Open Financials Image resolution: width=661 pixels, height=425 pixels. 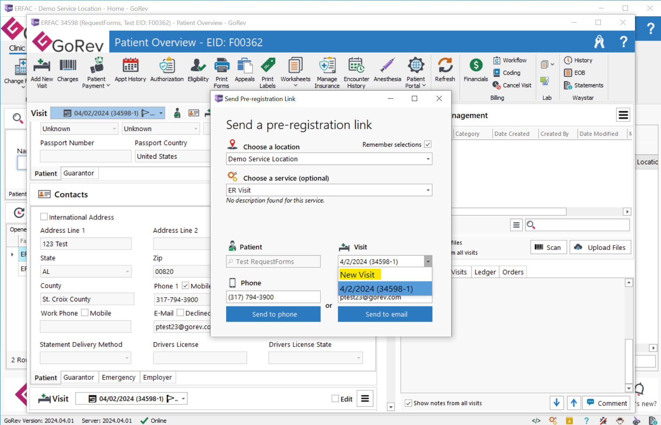coord(476,70)
